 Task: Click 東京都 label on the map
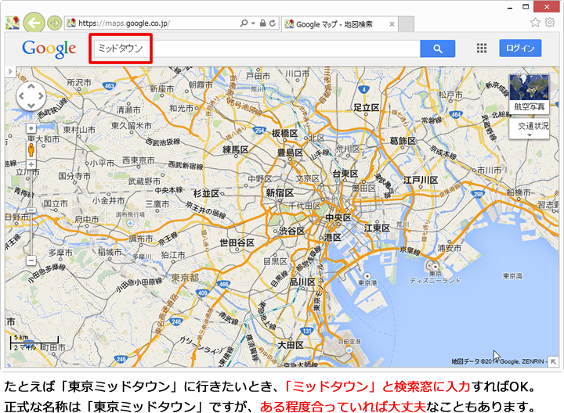click(x=185, y=278)
